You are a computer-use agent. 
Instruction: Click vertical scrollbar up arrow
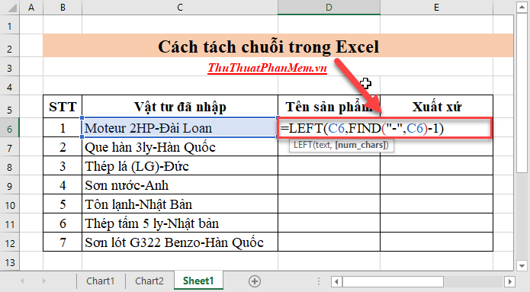coord(522,7)
